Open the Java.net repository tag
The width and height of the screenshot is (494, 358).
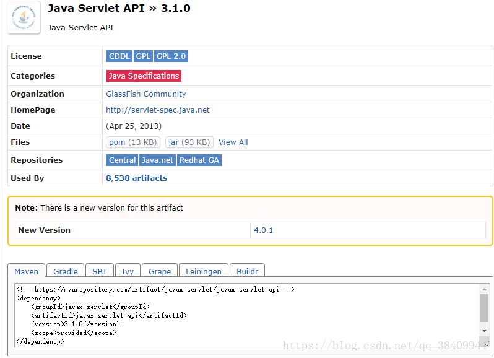157,160
